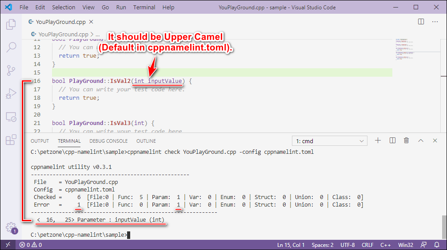447x250 pixels.
Task: Open the Run menu
Action: (121, 8)
